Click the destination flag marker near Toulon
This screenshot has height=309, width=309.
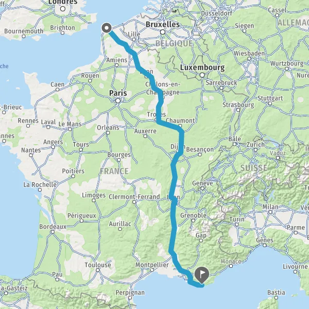coord(202,275)
